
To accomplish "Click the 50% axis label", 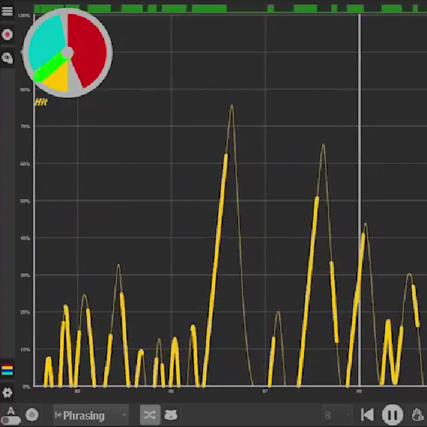I will pos(25,201).
